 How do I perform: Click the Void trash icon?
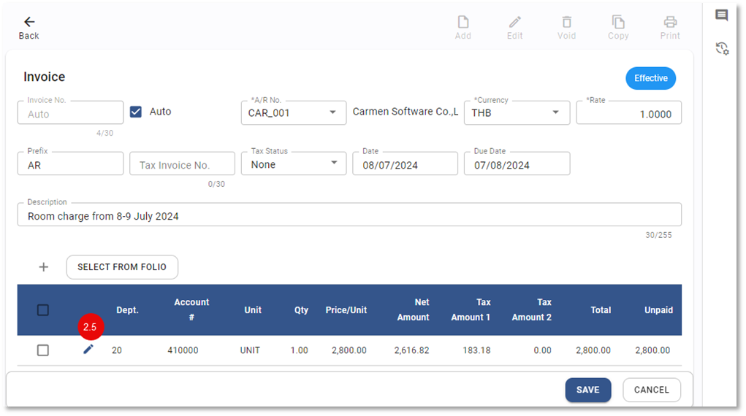click(566, 22)
